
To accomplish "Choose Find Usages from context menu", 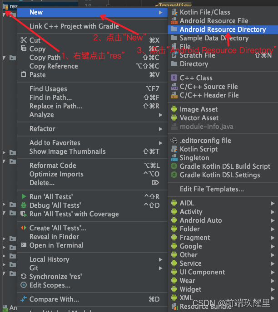I will [x=48, y=89].
